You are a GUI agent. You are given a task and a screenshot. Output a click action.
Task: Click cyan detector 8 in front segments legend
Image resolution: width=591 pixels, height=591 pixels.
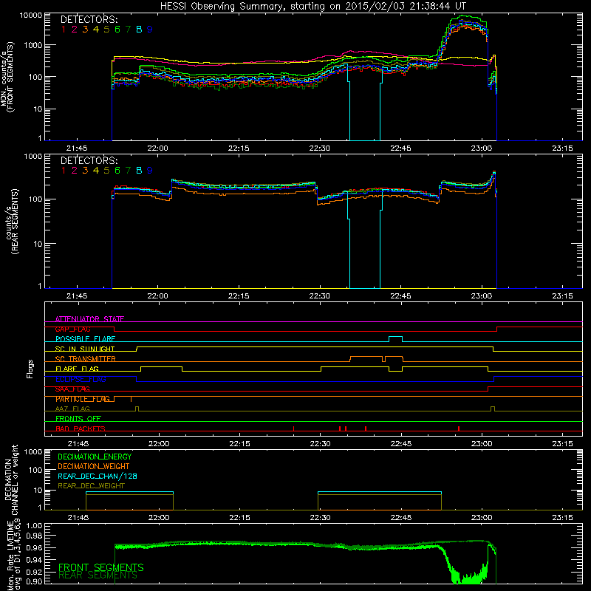coord(139,30)
